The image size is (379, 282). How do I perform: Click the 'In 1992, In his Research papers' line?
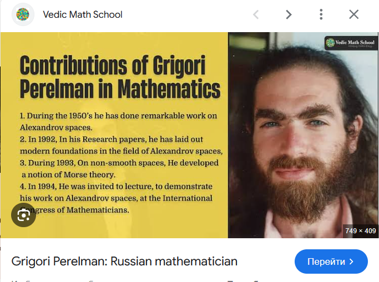tap(111, 139)
